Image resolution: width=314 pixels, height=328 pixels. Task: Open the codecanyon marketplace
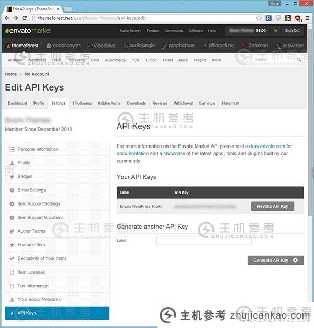coord(63,46)
